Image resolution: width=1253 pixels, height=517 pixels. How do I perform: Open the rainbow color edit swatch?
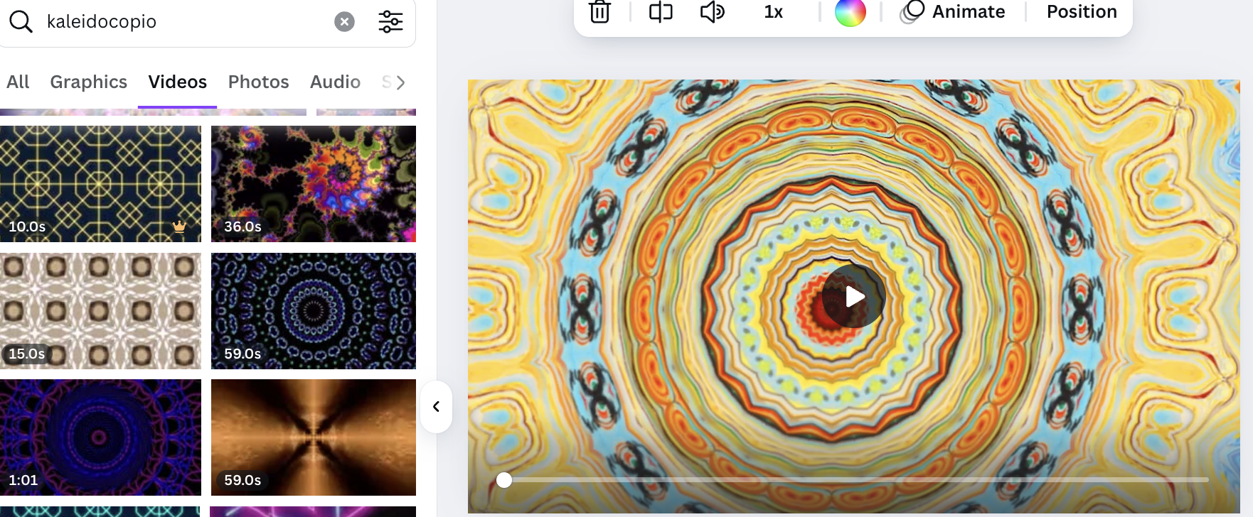coord(850,12)
